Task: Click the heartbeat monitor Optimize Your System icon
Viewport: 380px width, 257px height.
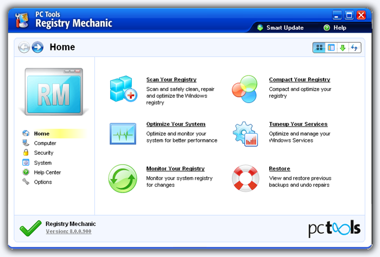Action: pos(123,134)
